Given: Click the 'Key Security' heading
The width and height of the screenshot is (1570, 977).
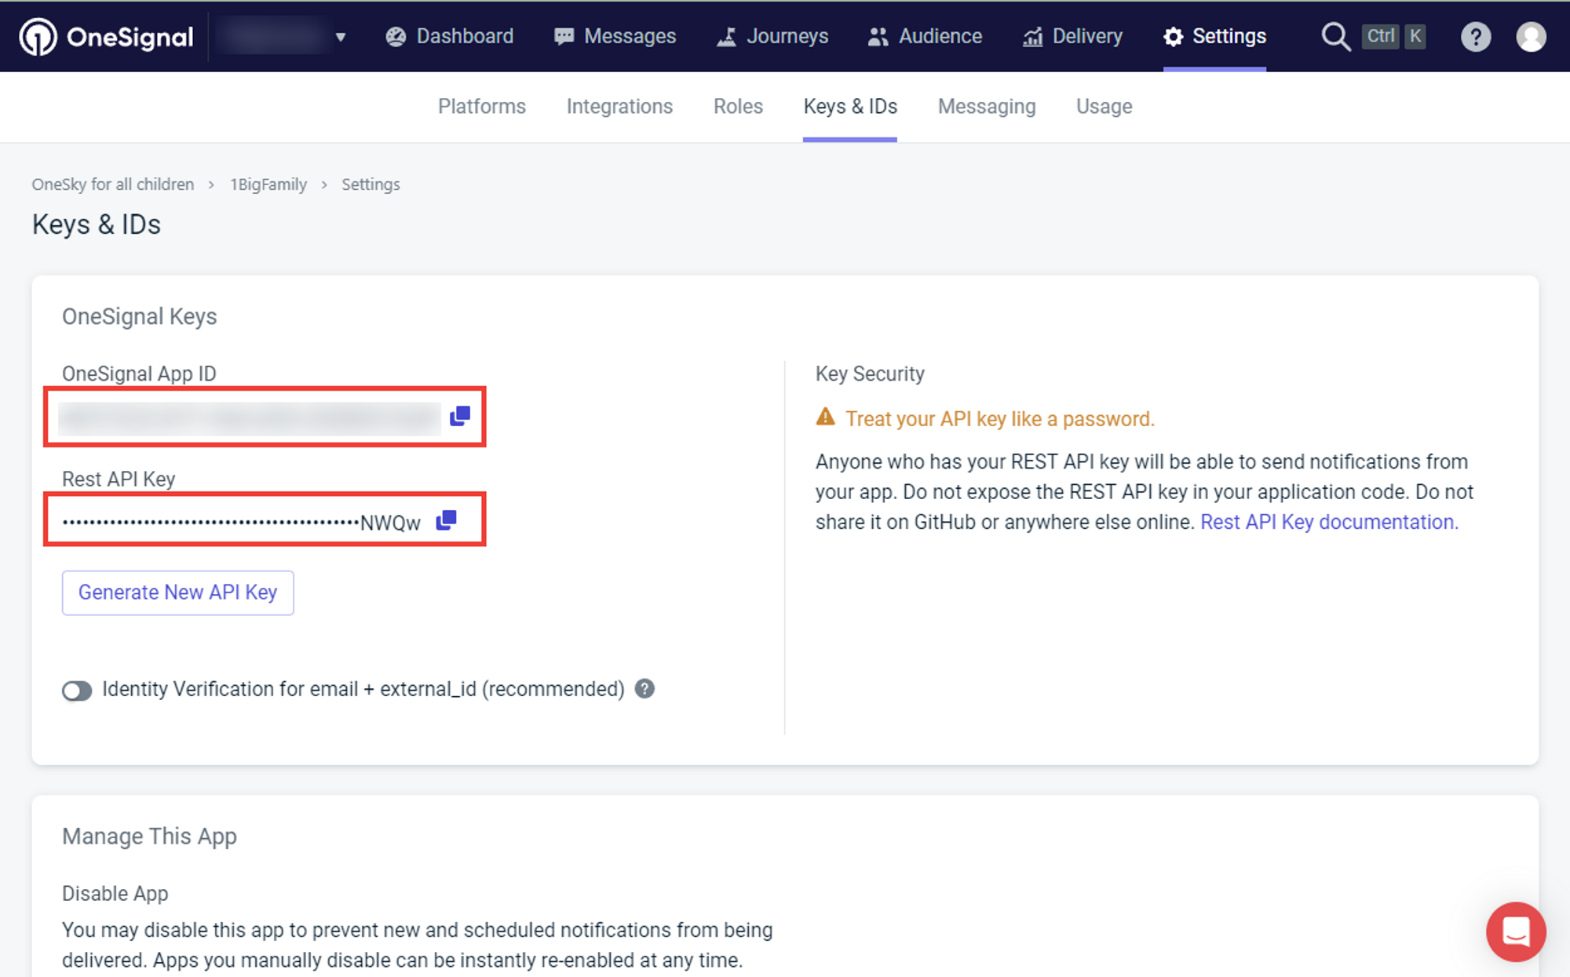Looking at the screenshot, I should (x=870, y=374).
